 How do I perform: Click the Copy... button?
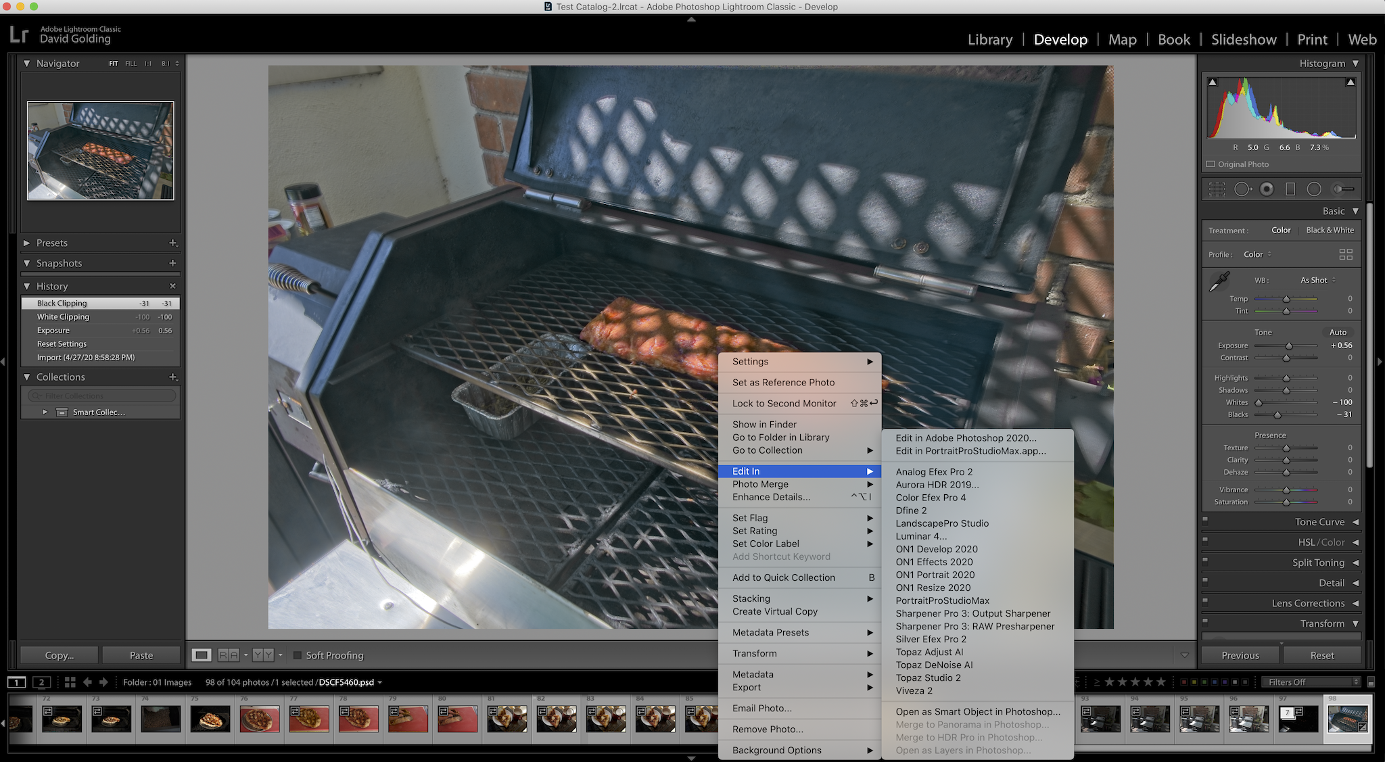click(60, 655)
